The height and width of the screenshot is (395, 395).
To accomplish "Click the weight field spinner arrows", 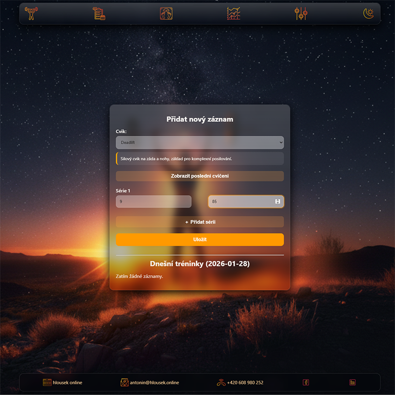I will (x=277, y=201).
